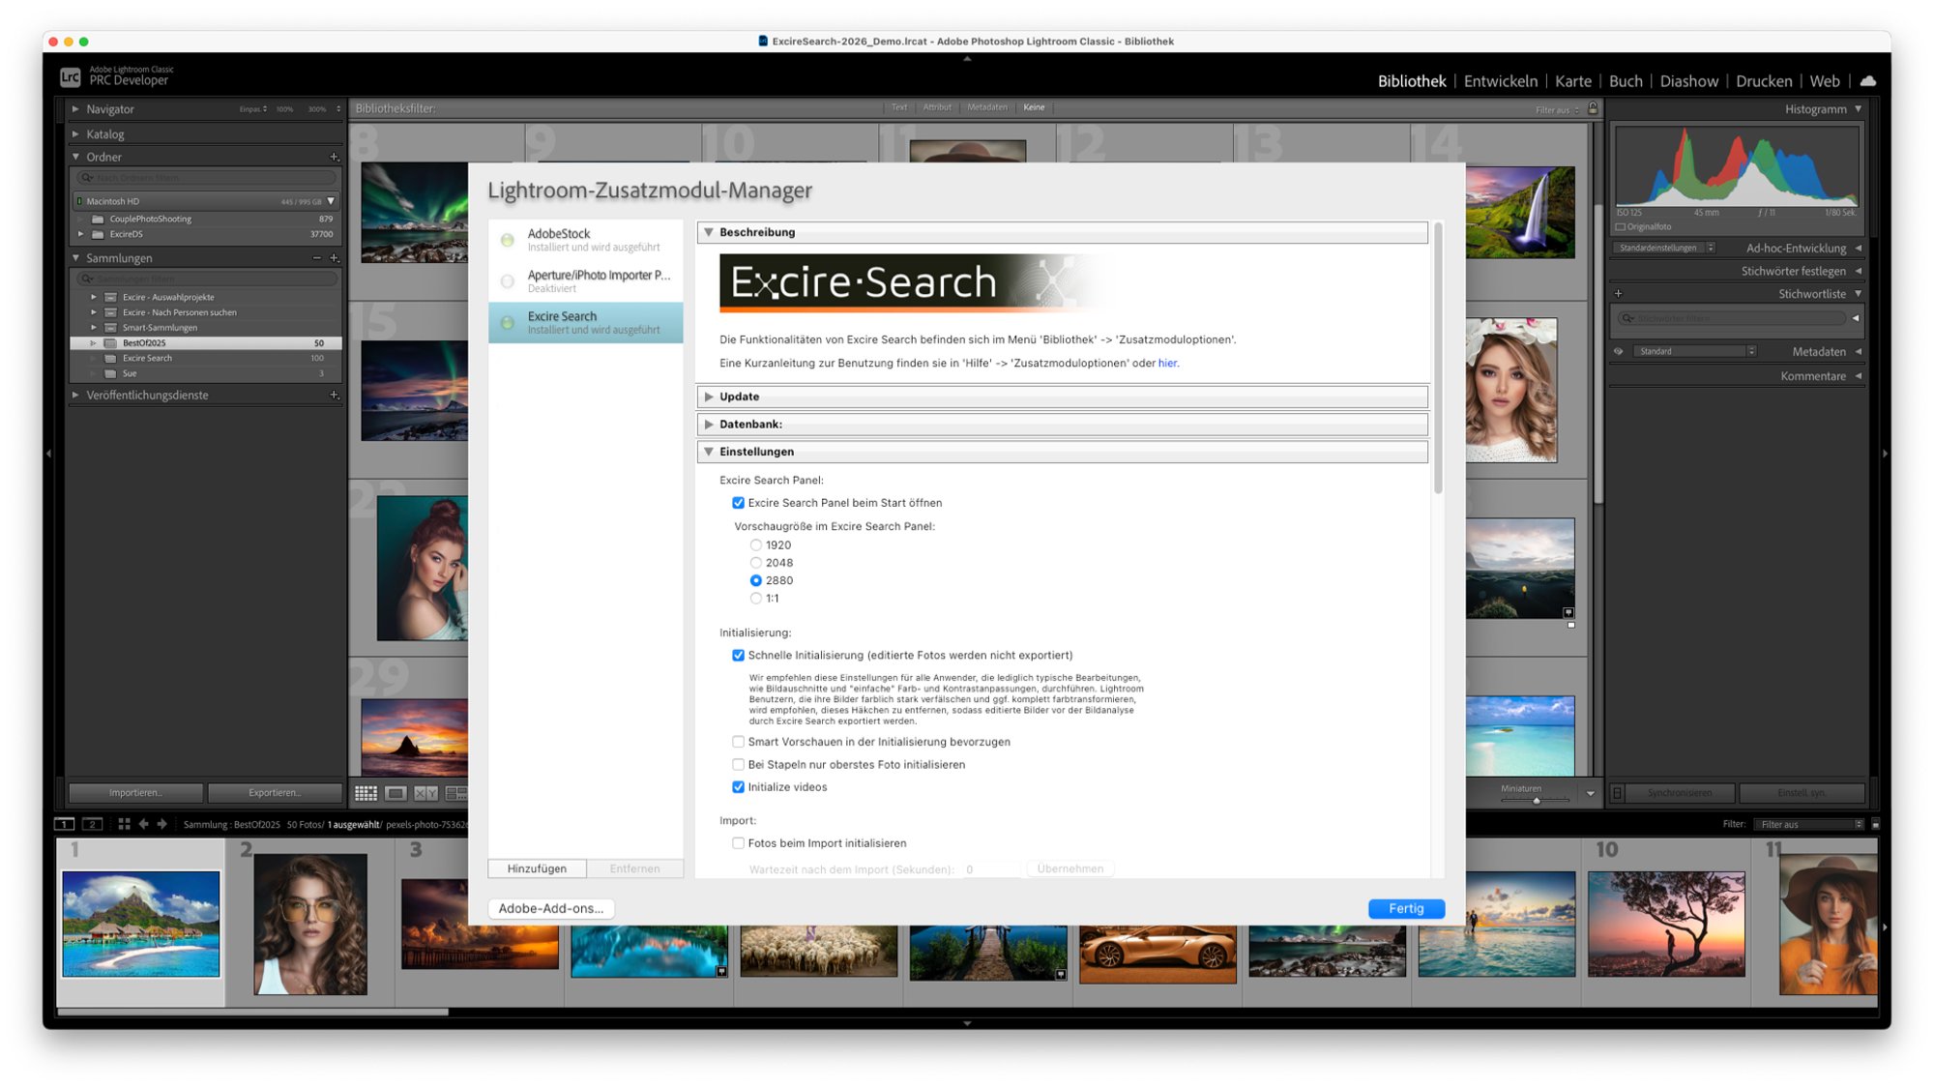The height and width of the screenshot is (1088, 1934).
Task: Open the Buch module
Action: [1626, 81]
